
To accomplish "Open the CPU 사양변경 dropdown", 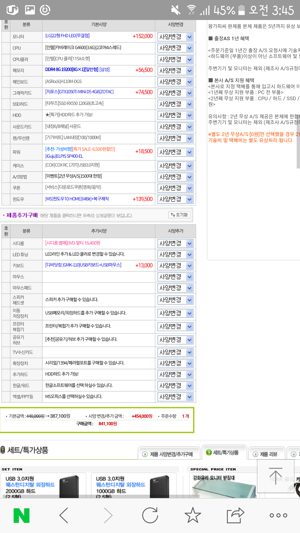I will [x=175, y=48].
